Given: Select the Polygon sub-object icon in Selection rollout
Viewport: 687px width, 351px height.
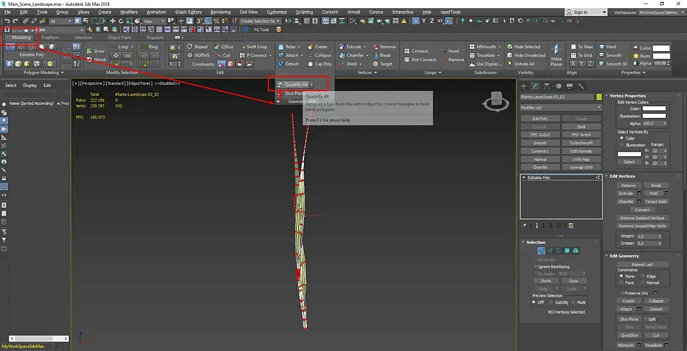Looking at the screenshot, I should [x=567, y=251].
